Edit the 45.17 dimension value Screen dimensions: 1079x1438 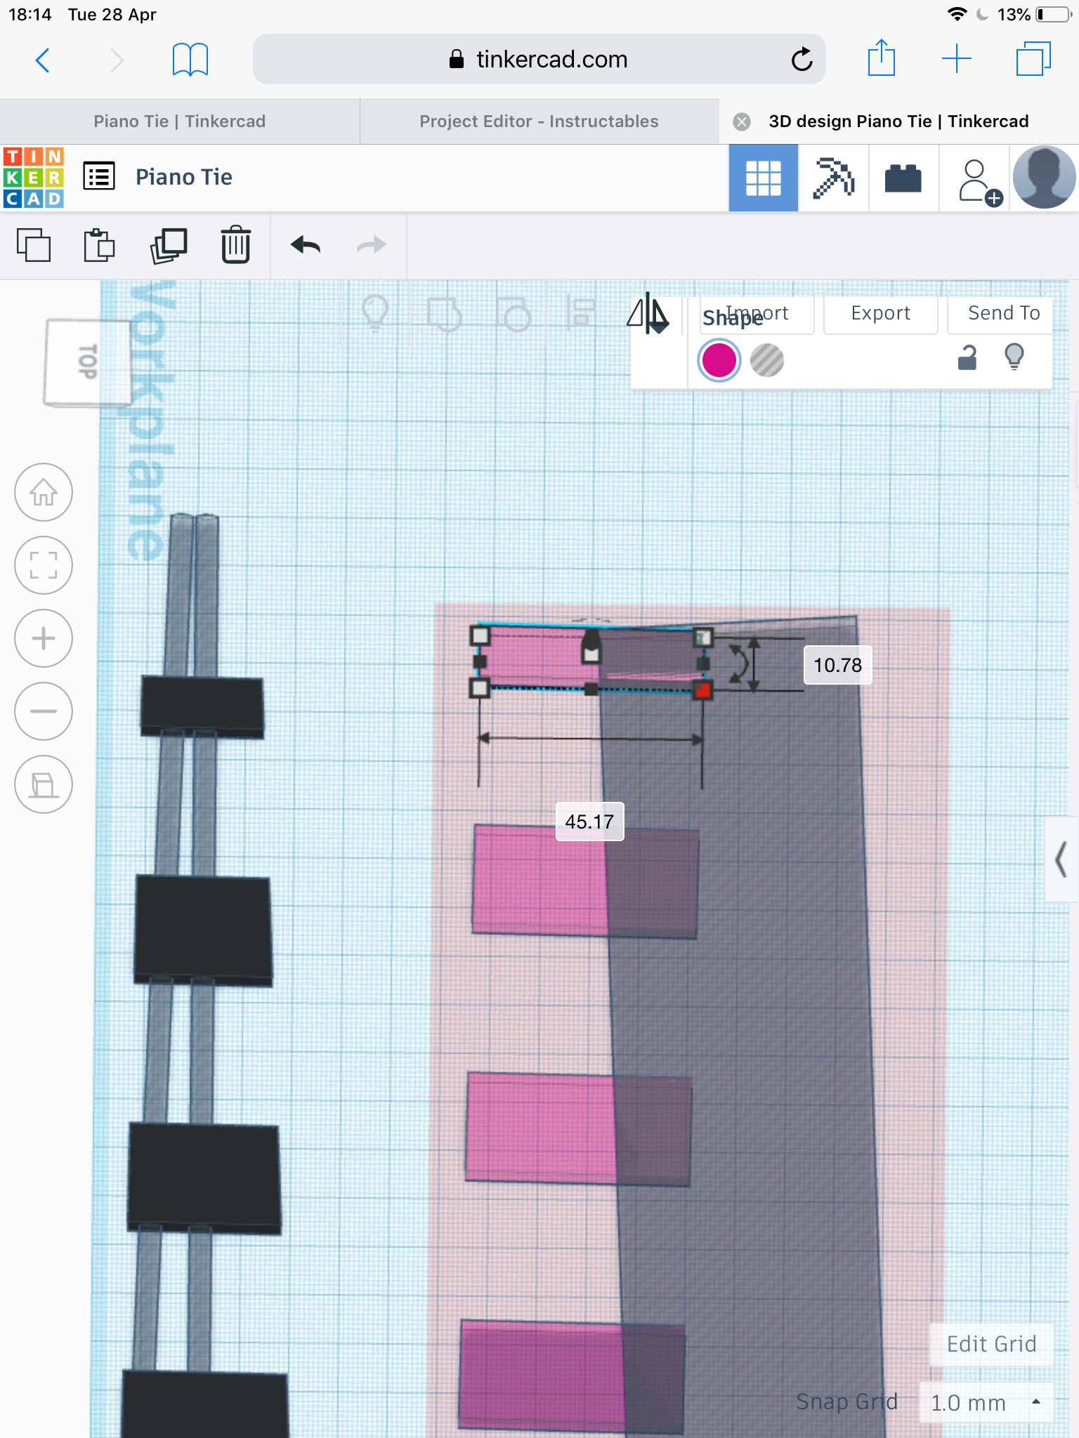coord(589,822)
